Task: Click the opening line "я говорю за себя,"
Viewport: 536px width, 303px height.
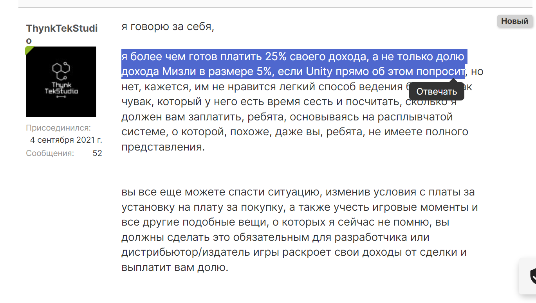Action: [168, 27]
